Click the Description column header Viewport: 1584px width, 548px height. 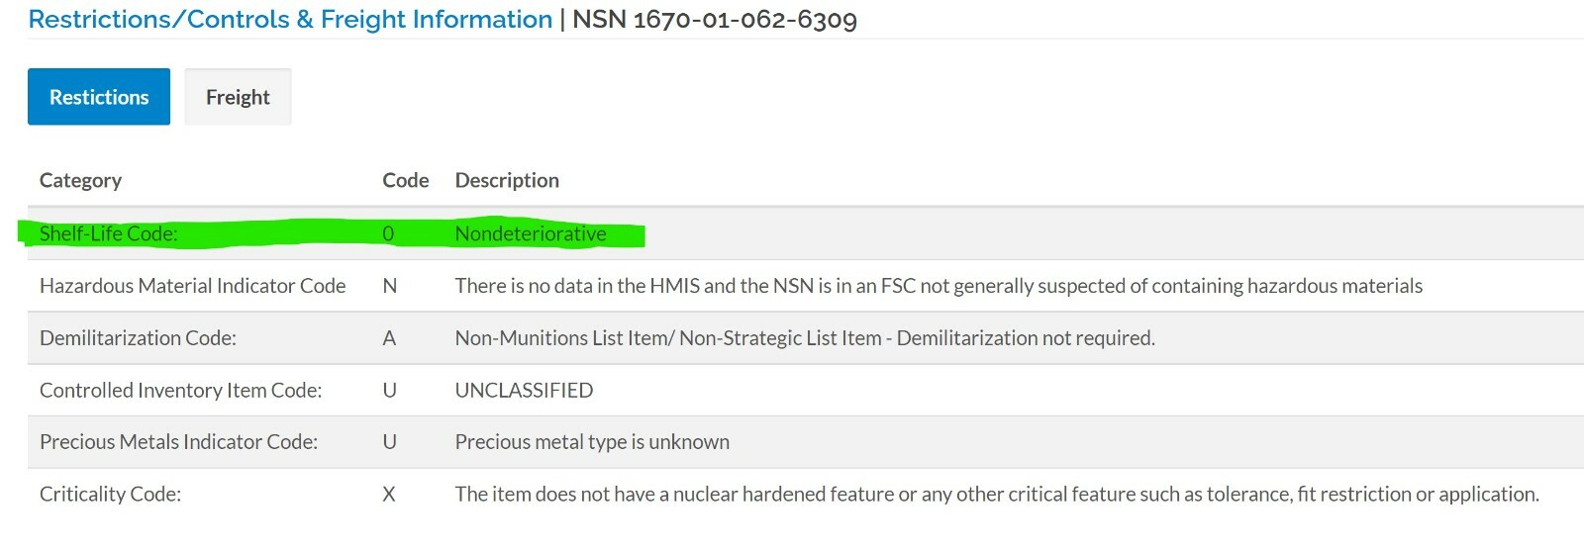tap(507, 180)
